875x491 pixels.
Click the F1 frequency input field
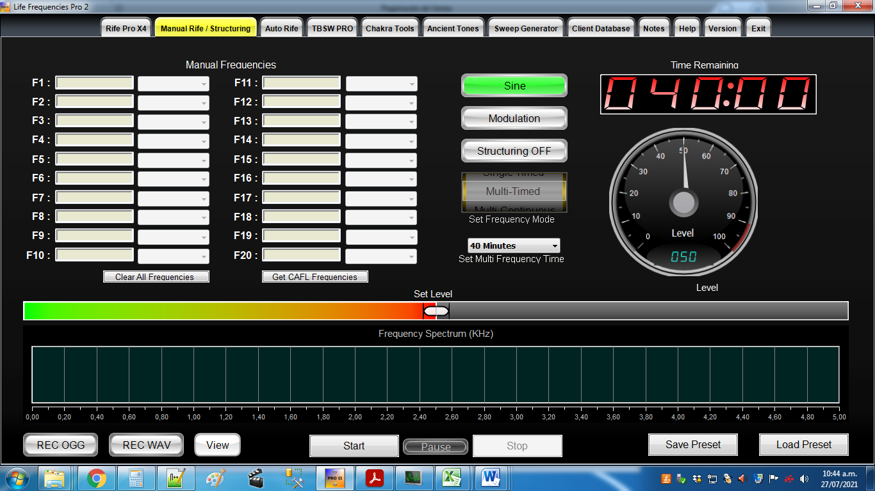pyautogui.click(x=95, y=82)
